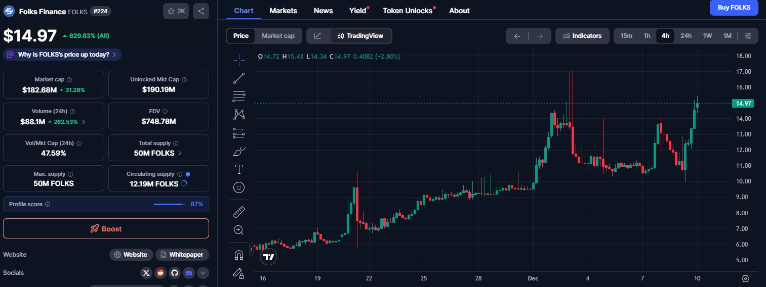The width and height of the screenshot is (766, 287).
Task: Switch to TradingView chart mode
Action: [360, 36]
